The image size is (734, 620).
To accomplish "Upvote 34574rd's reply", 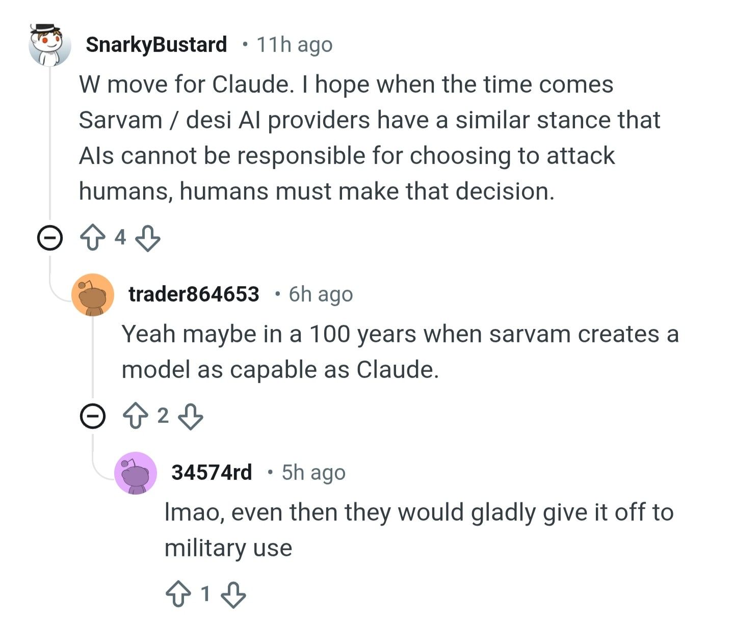I will pos(178,595).
